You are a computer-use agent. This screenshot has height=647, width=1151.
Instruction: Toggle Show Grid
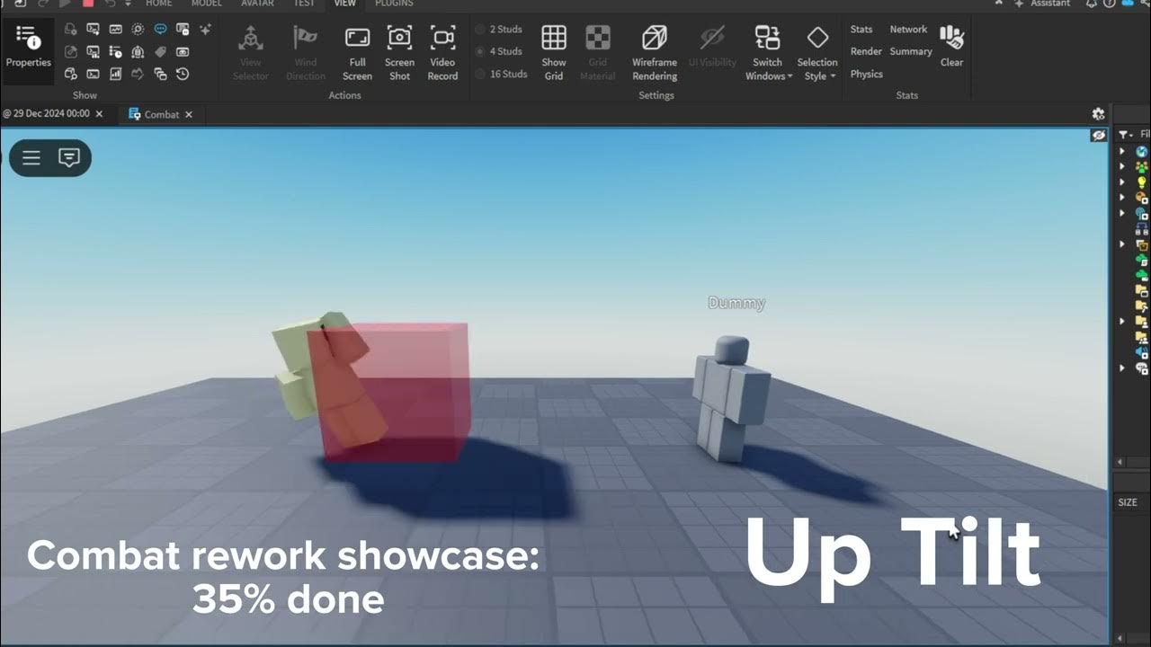(x=554, y=52)
